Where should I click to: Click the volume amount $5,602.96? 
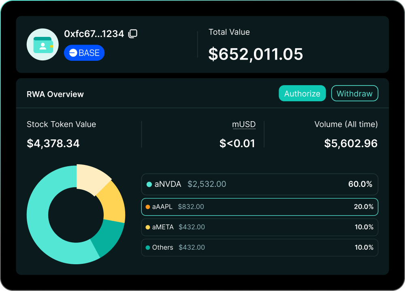point(351,143)
